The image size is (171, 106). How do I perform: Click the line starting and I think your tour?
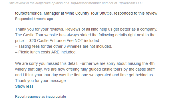(85, 75)
